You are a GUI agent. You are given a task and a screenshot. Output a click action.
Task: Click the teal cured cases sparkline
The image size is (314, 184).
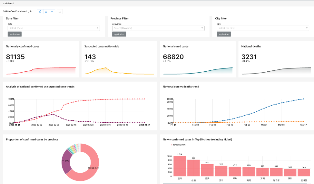(198, 71)
